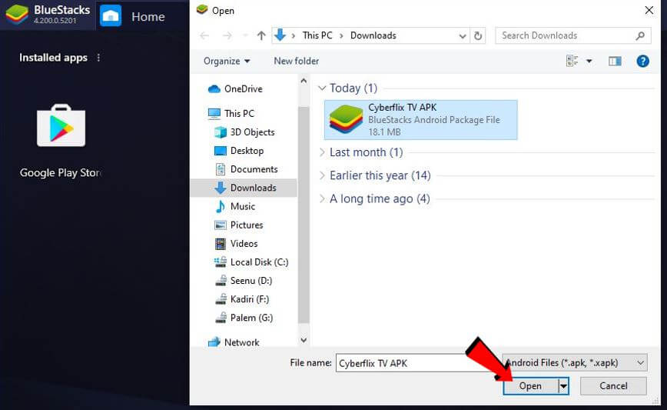This screenshot has height=410, width=667.
Task: Select This PC in the navigation pane
Action: (x=239, y=113)
